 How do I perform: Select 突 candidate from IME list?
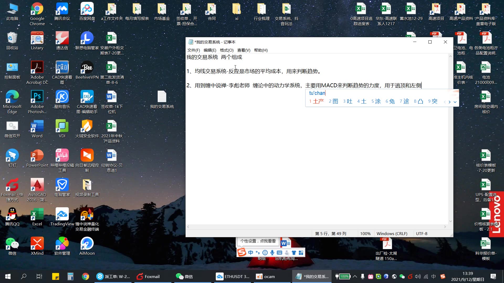(x=435, y=101)
